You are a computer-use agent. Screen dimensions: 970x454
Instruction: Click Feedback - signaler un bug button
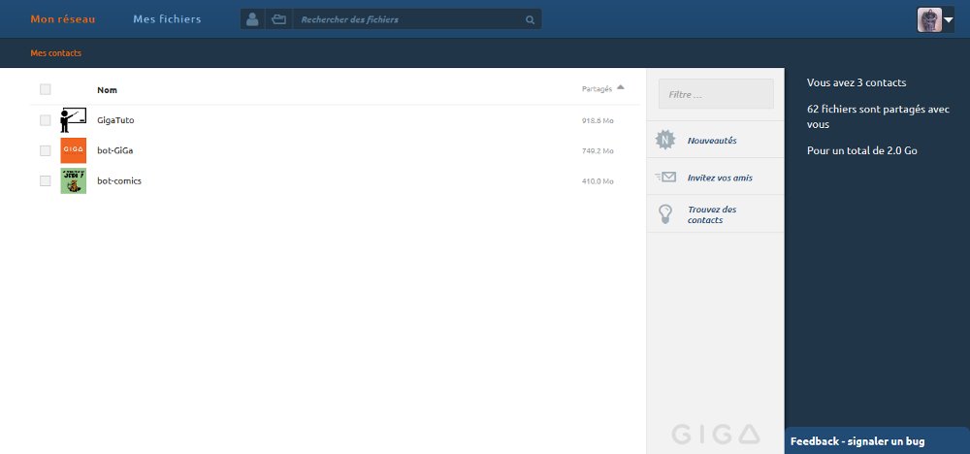[877, 440]
